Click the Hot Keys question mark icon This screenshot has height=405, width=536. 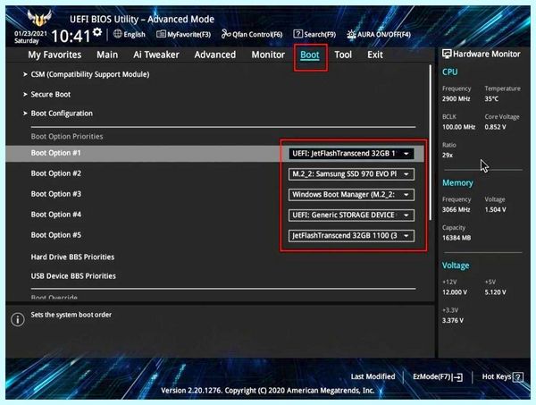click(518, 377)
